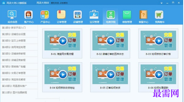
Task: Open the 订单管理 notepad icon
Action: [x=61, y=14]
